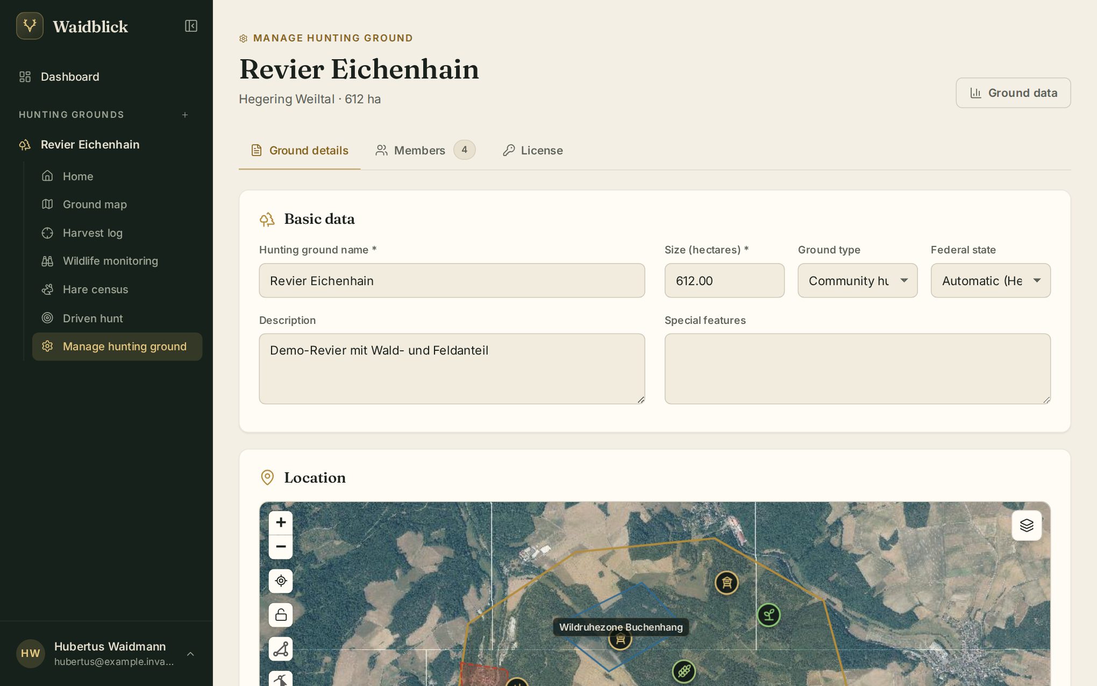Open the Federal state dropdown

click(x=991, y=280)
